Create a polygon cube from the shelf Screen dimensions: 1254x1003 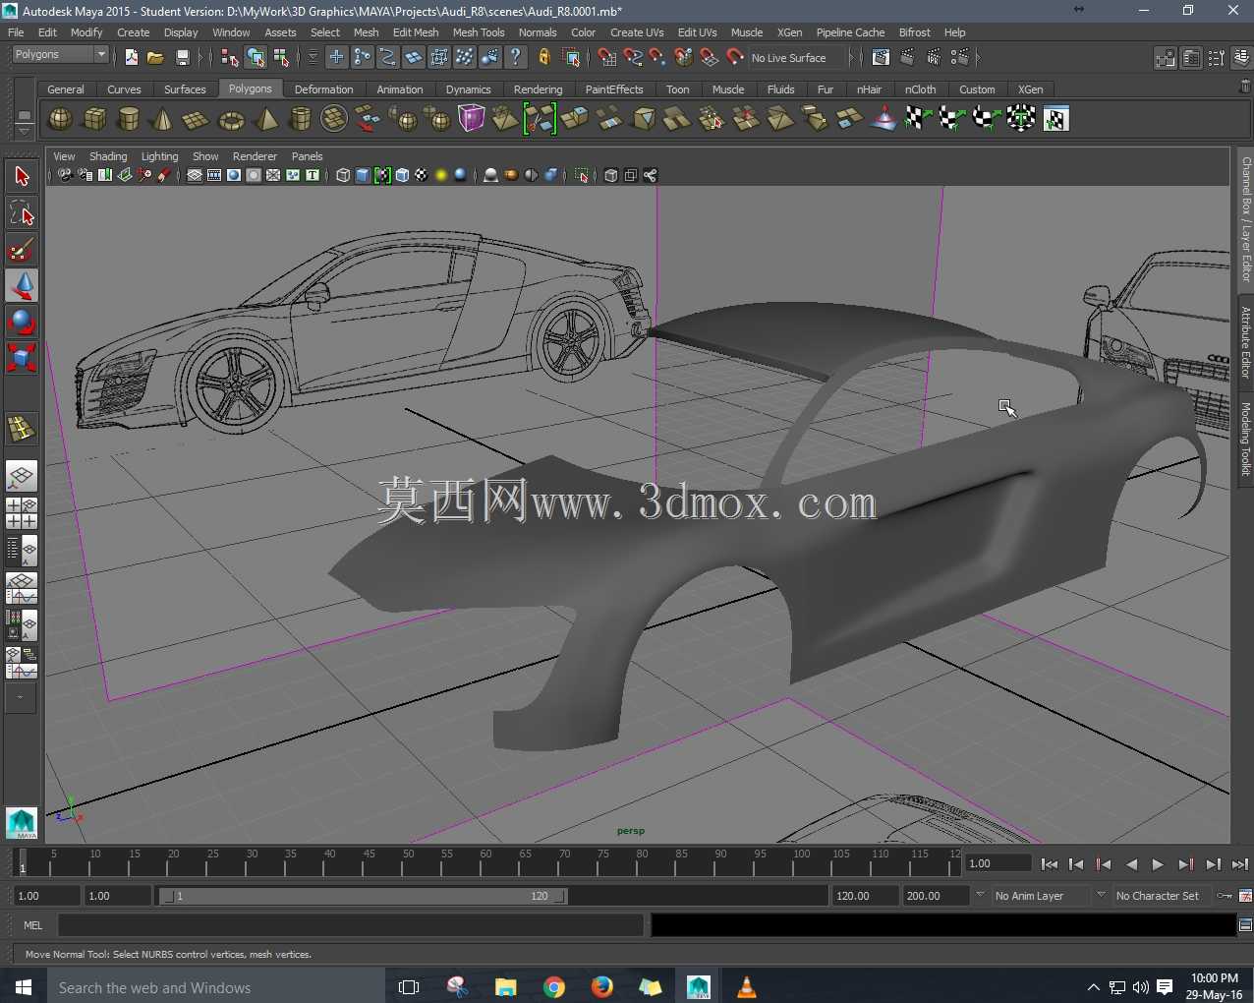coord(95,119)
